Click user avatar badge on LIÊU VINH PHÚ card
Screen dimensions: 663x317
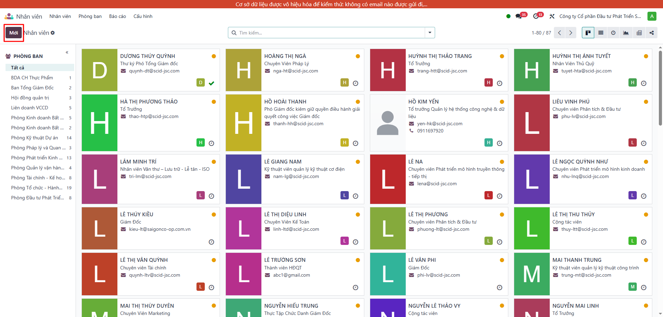[633, 142]
